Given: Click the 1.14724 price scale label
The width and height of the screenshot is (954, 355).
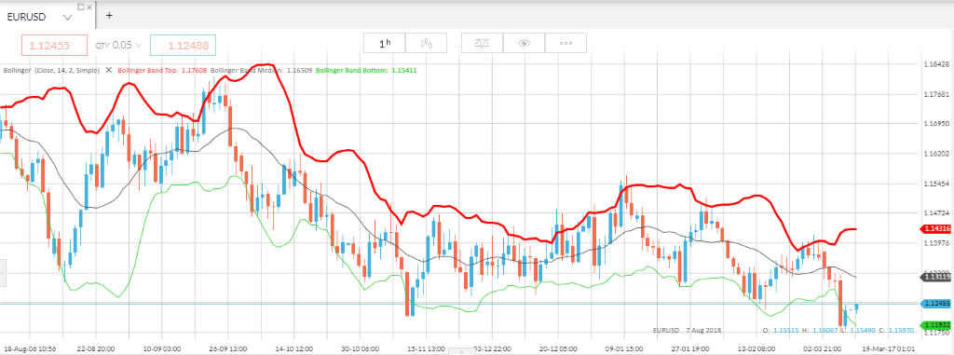Looking at the screenshot, I should [x=936, y=213].
